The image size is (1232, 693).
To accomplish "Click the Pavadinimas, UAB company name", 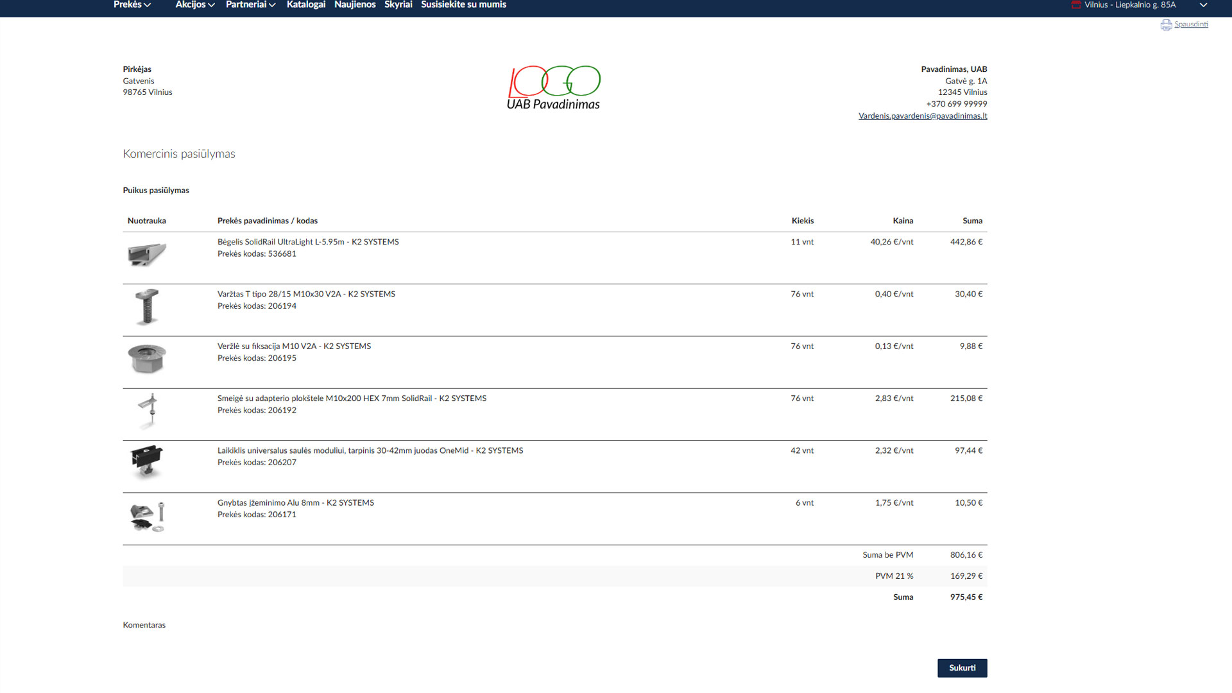I will coord(954,69).
